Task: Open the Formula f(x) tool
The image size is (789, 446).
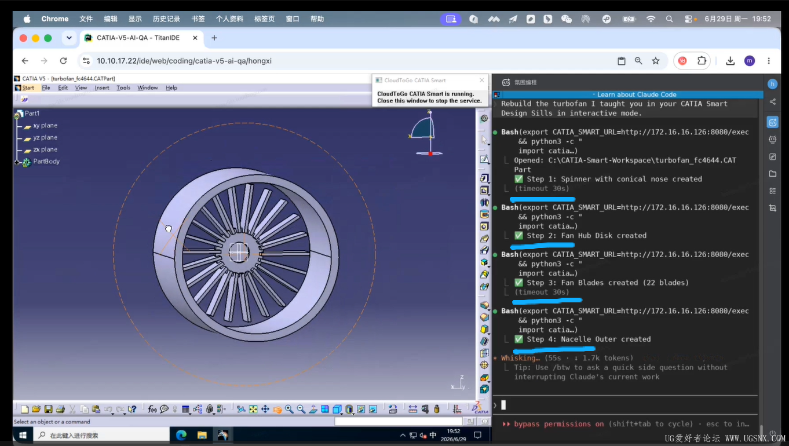Action: [x=152, y=409]
